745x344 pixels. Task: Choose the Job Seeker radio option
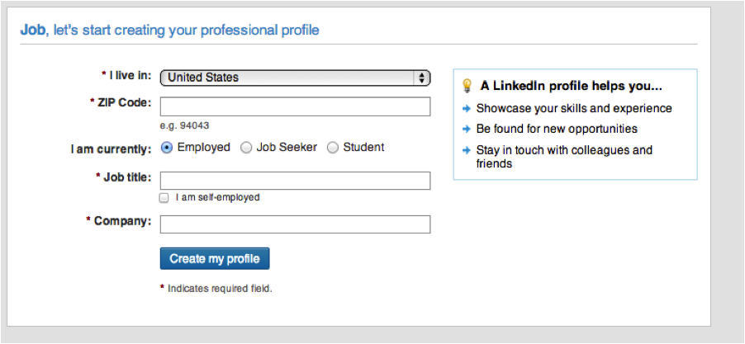246,148
